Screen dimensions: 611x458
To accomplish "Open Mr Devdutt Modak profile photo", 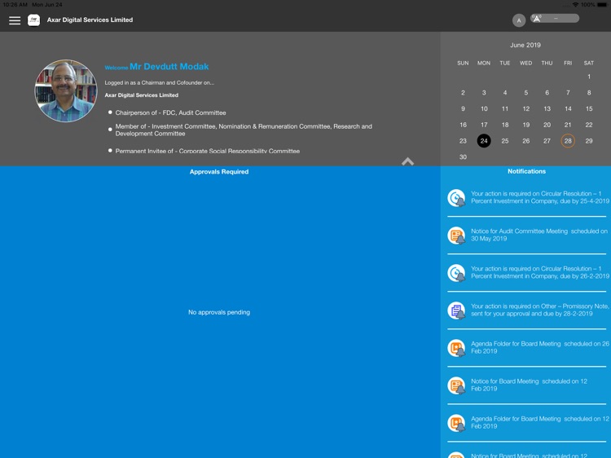I will point(66,90).
